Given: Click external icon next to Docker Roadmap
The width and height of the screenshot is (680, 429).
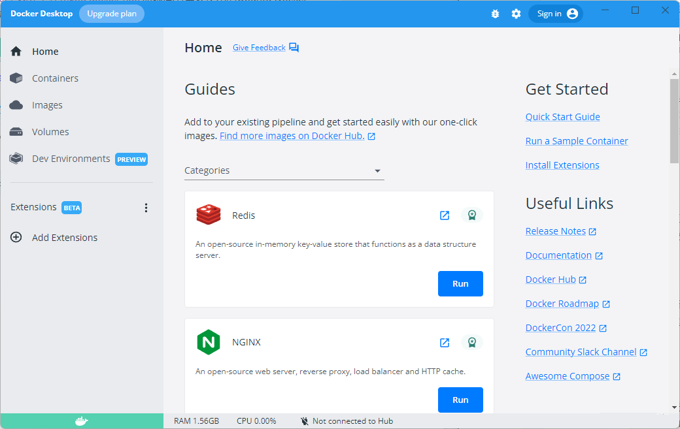Looking at the screenshot, I should pos(606,304).
